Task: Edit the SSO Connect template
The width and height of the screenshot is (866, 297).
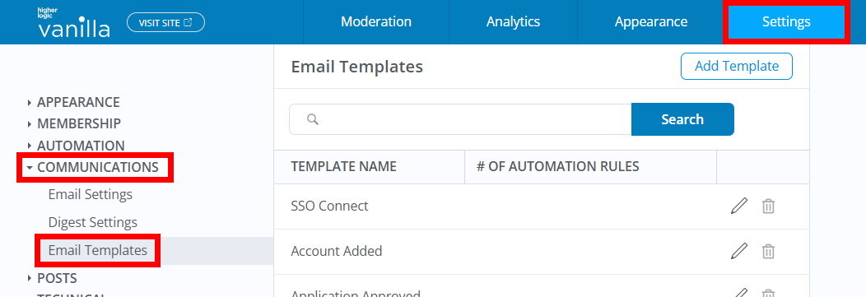Action: click(739, 206)
